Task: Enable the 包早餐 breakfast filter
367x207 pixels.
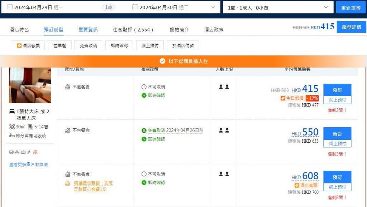Action: [x=60, y=45]
